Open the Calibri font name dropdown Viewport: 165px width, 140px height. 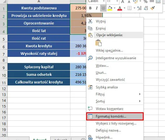(104, 1)
